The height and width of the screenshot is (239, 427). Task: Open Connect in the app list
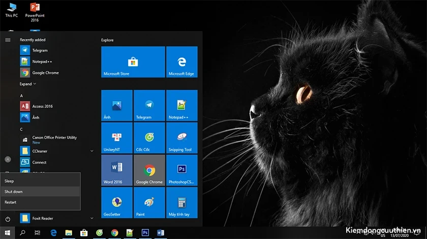(57, 162)
